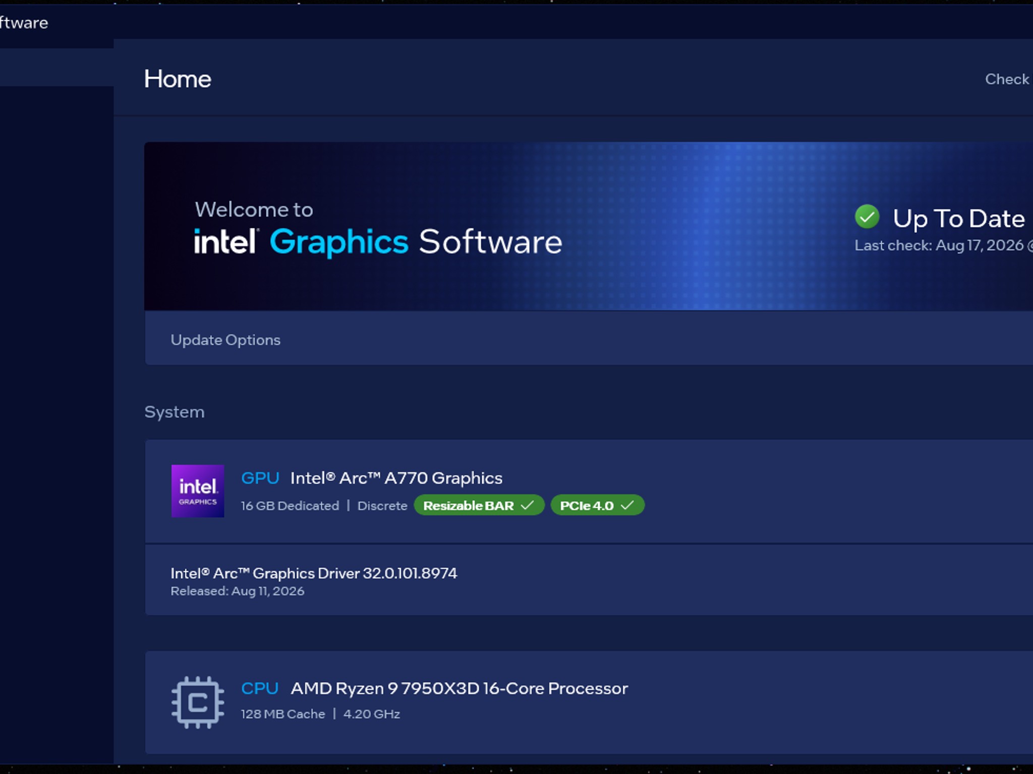Click the Last check: Aug 17, 2026 text

[943, 245]
